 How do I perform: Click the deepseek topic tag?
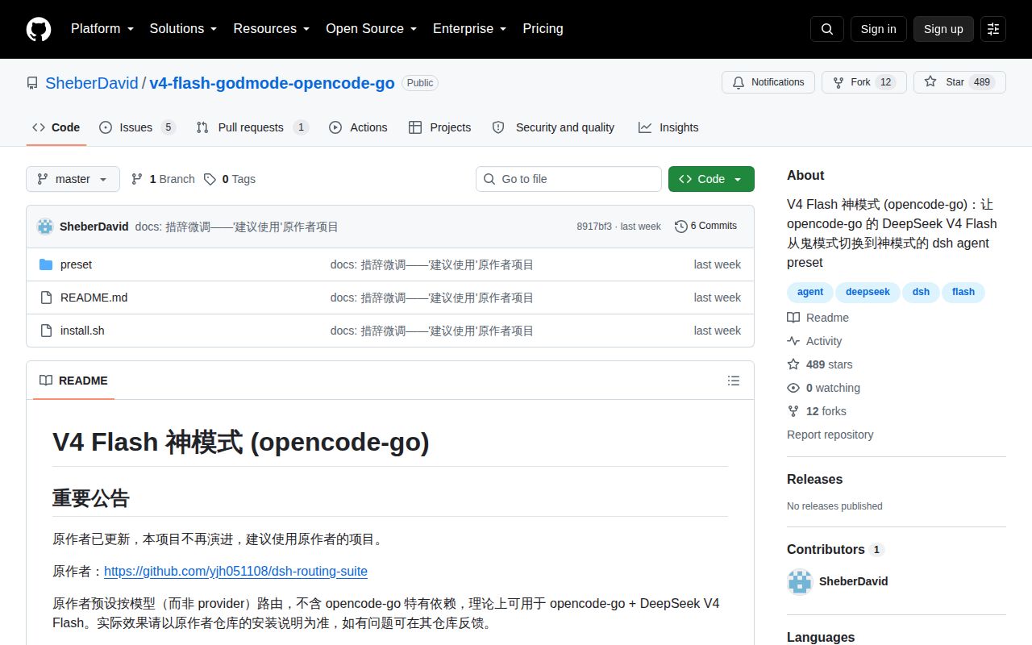click(x=868, y=292)
